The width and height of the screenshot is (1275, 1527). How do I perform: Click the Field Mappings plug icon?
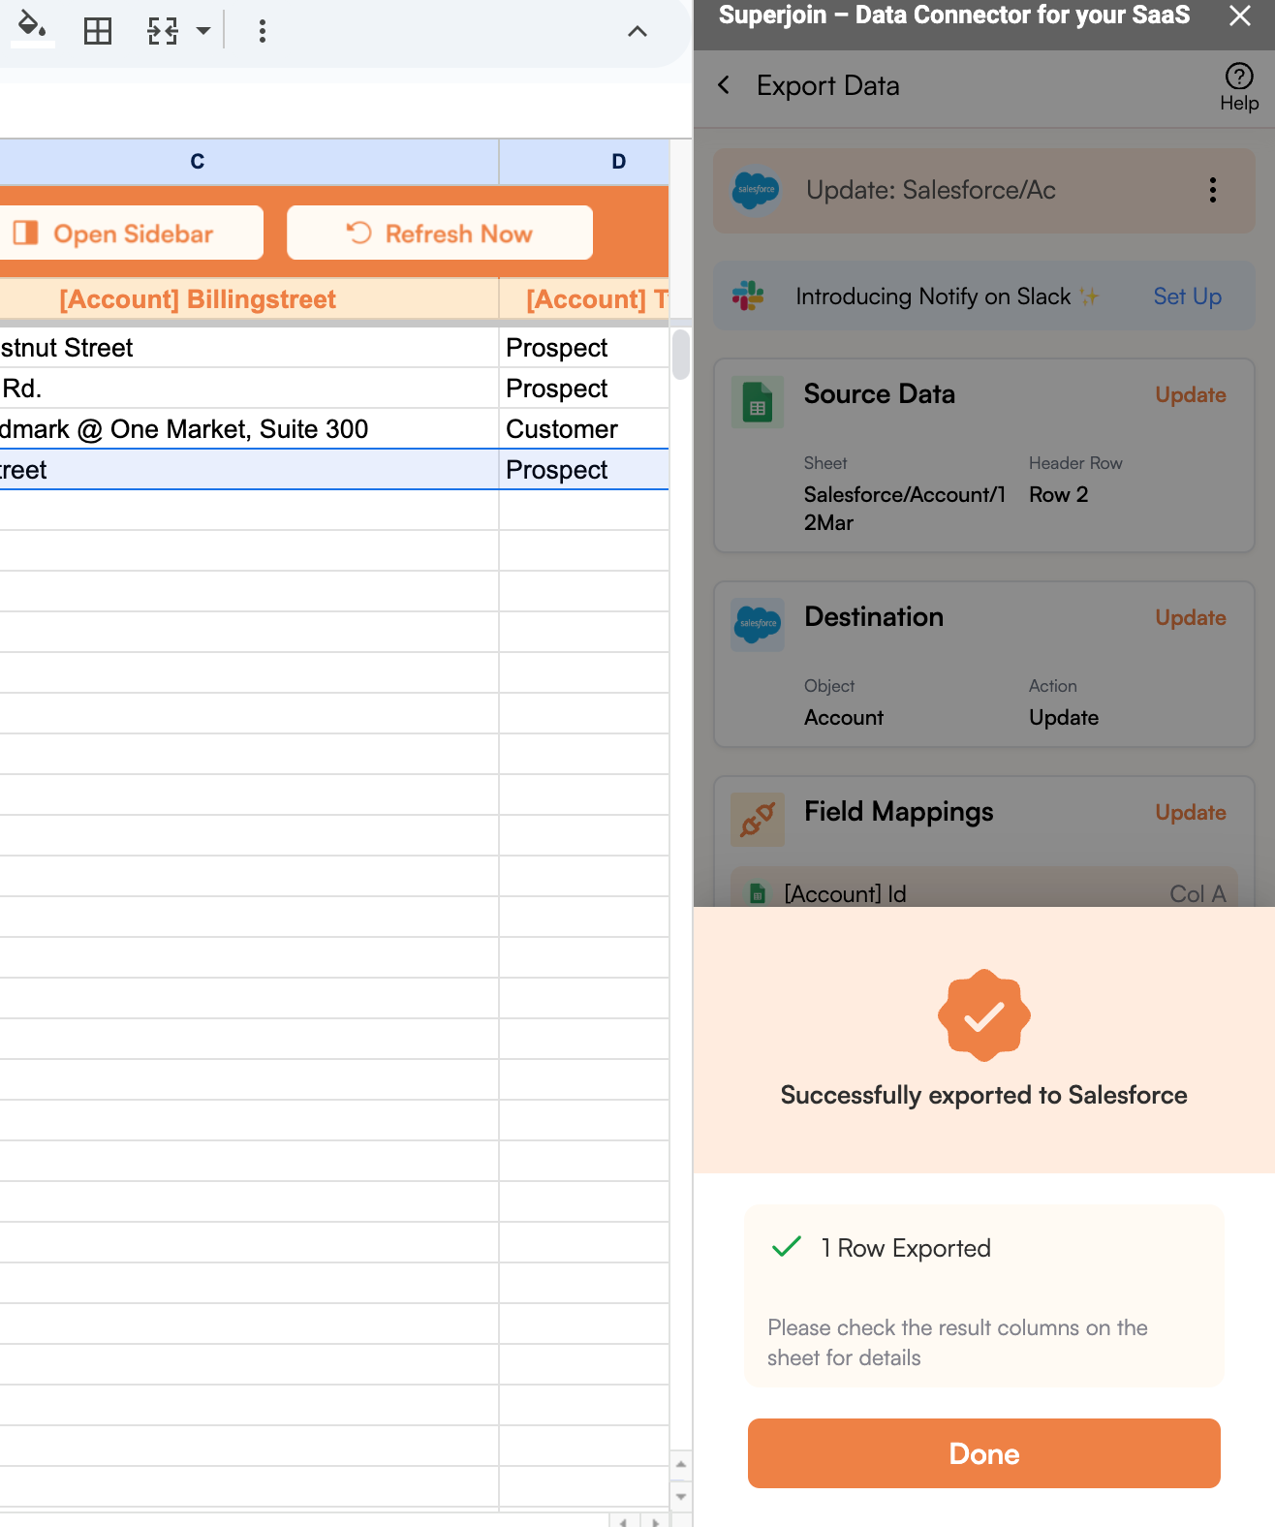tap(758, 820)
